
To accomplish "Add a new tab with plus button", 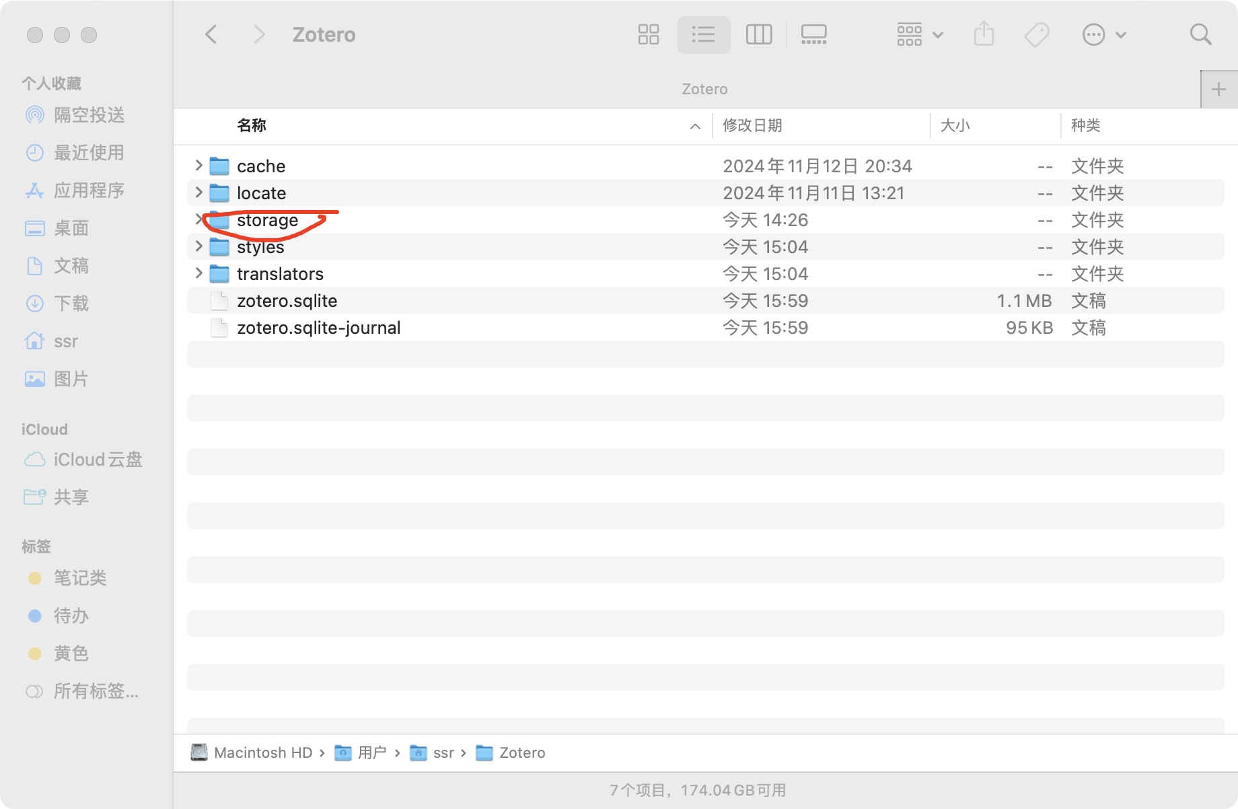I will [x=1218, y=89].
